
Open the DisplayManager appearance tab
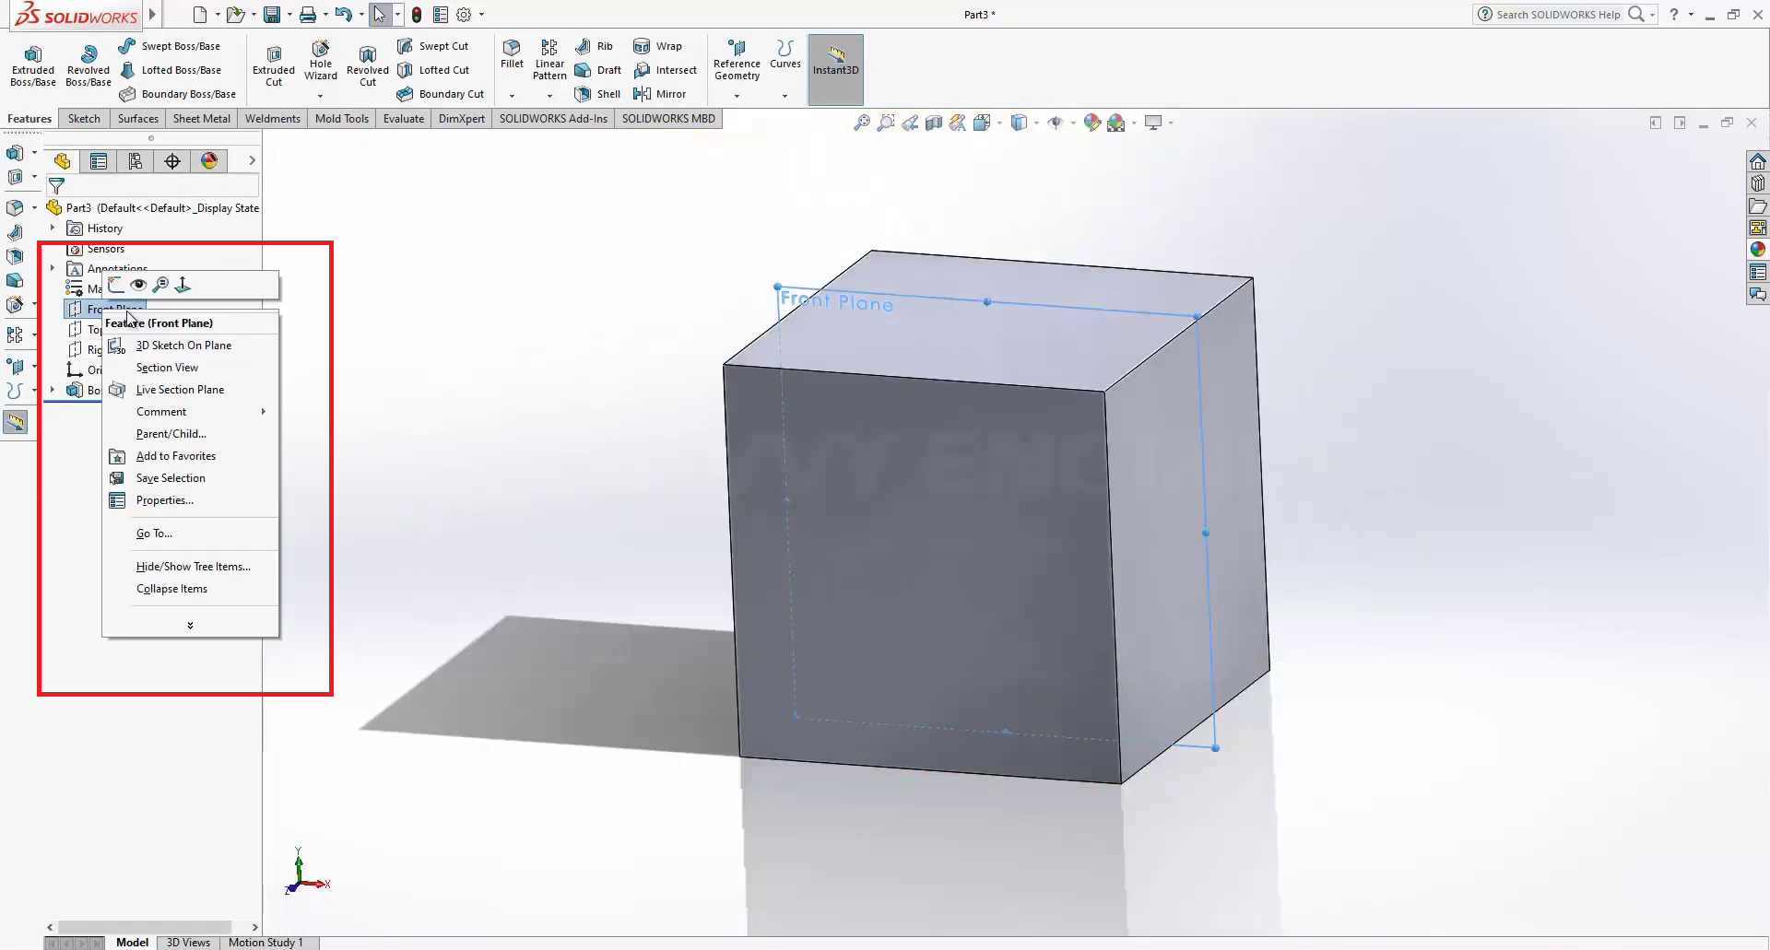[x=209, y=161]
